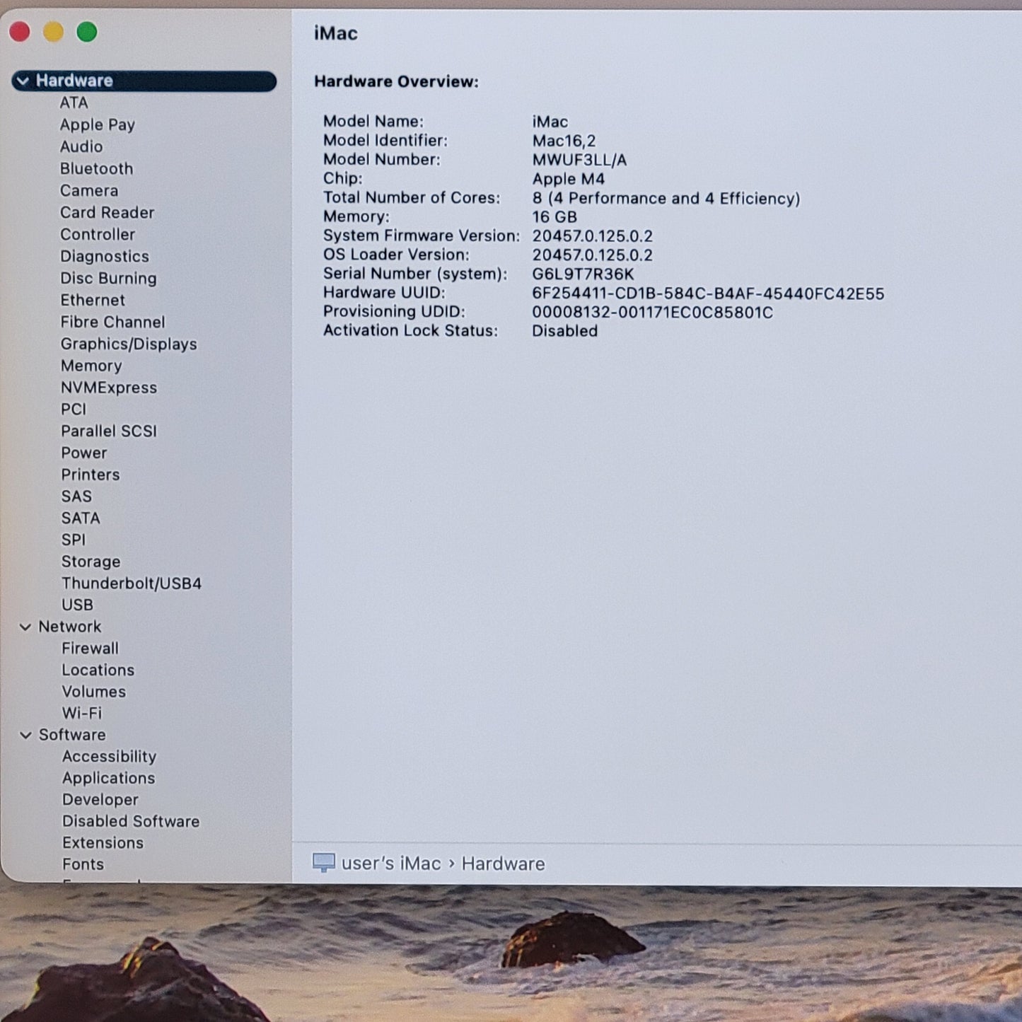Open the NVMExpress entry

pyautogui.click(x=109, y=388)
